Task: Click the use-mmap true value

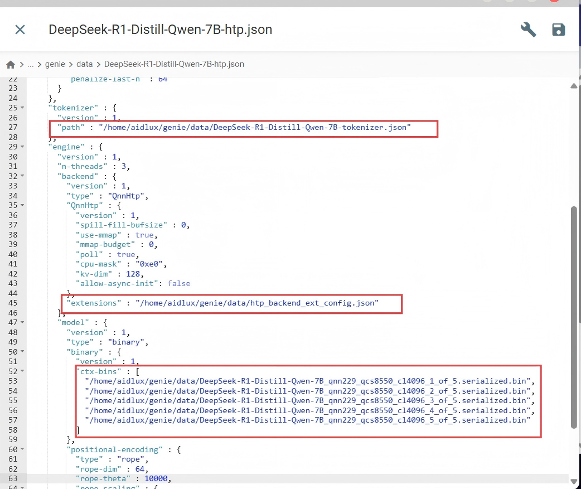Action: coord(144,235)
